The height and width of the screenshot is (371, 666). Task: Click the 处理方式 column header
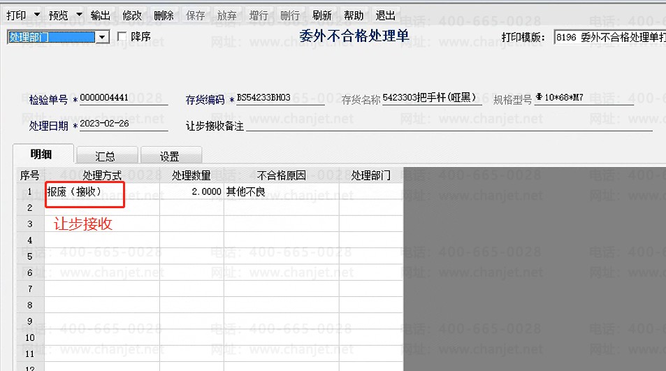click(x=102, y=175)
